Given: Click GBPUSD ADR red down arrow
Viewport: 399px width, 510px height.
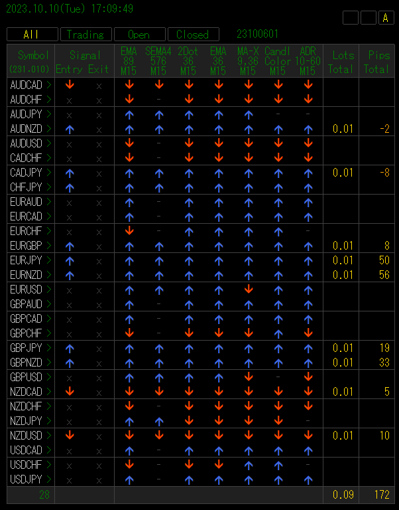Looking at the screenshot, I should 308,377.
